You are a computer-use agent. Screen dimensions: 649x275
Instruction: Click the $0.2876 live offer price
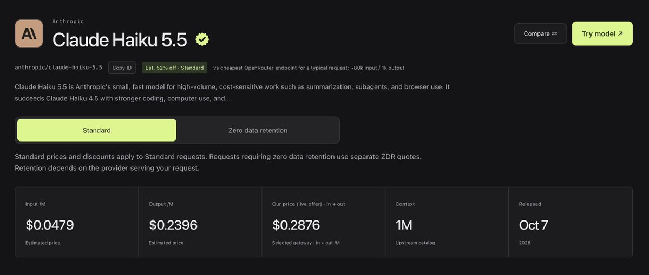click(296, 225)
